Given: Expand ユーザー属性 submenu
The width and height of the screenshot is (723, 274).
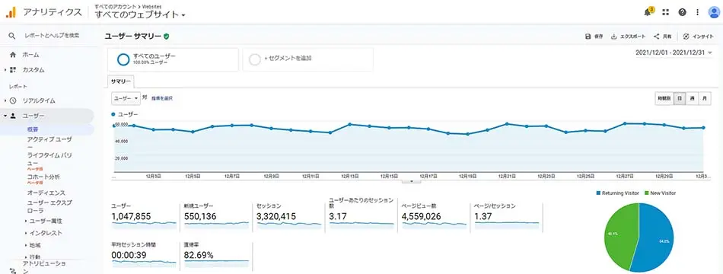Looking at the screenshot, I should tap(26, 221).
